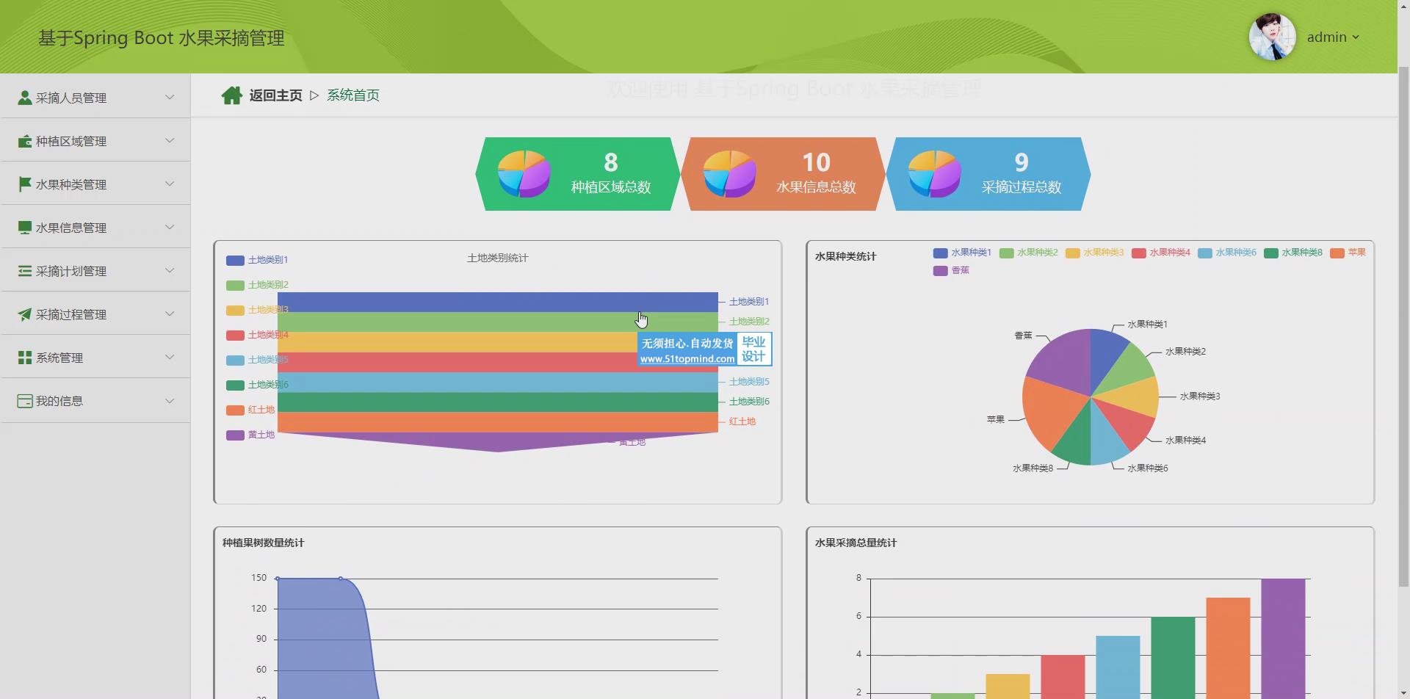
Task: Click the paper plane icon for 采摘过程管理
Action: tap(25, 314)
